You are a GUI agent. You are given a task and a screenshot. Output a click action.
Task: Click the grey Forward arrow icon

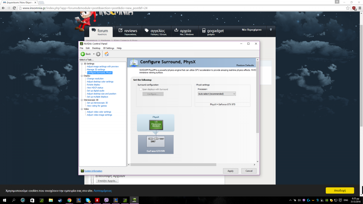click(98, 54)
